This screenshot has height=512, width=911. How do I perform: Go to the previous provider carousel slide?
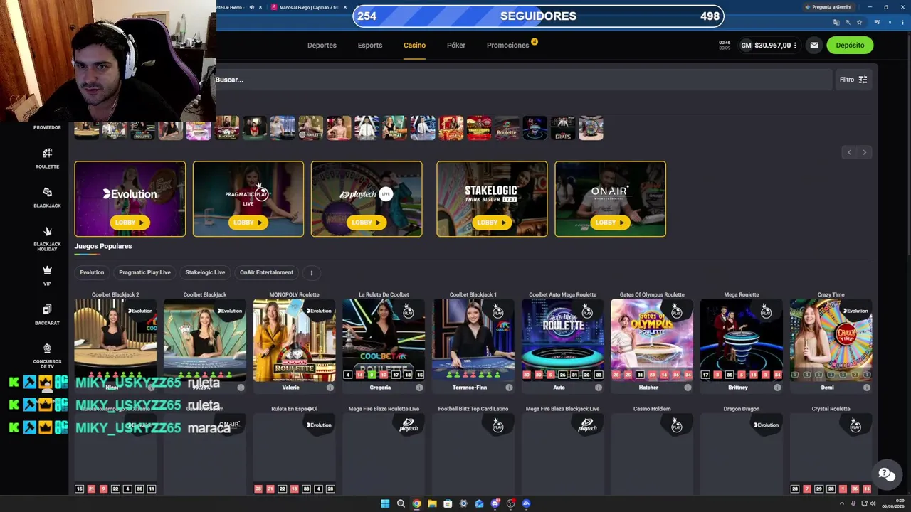849,152
